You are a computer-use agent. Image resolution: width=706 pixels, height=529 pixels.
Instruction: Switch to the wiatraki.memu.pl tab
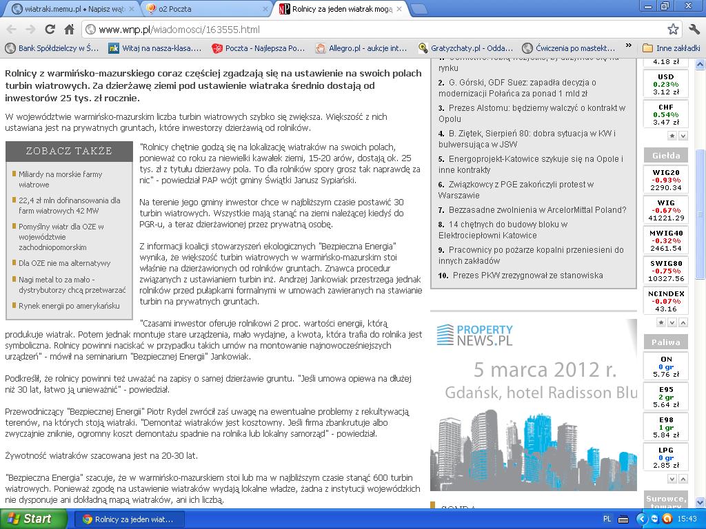[x=69, y=9]
